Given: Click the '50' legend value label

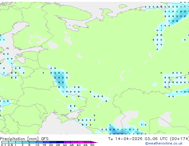Looking at the screenshot, I should [92, 145].
